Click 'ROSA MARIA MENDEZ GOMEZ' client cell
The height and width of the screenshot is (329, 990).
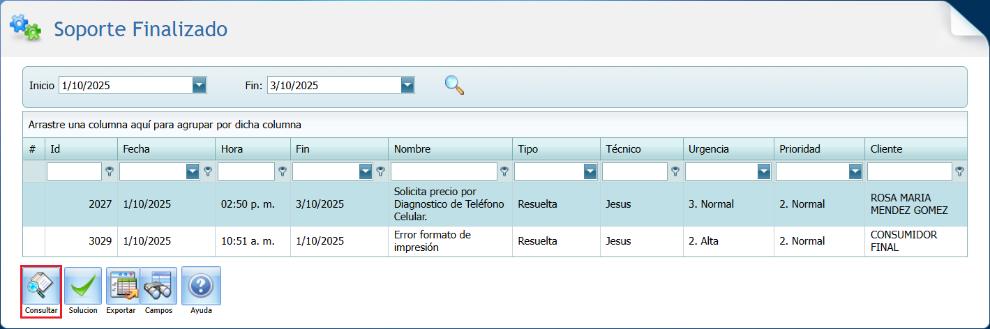point(916,204)
